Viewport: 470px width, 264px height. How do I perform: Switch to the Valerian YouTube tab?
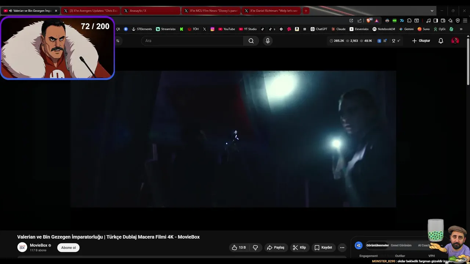point(30,11)
